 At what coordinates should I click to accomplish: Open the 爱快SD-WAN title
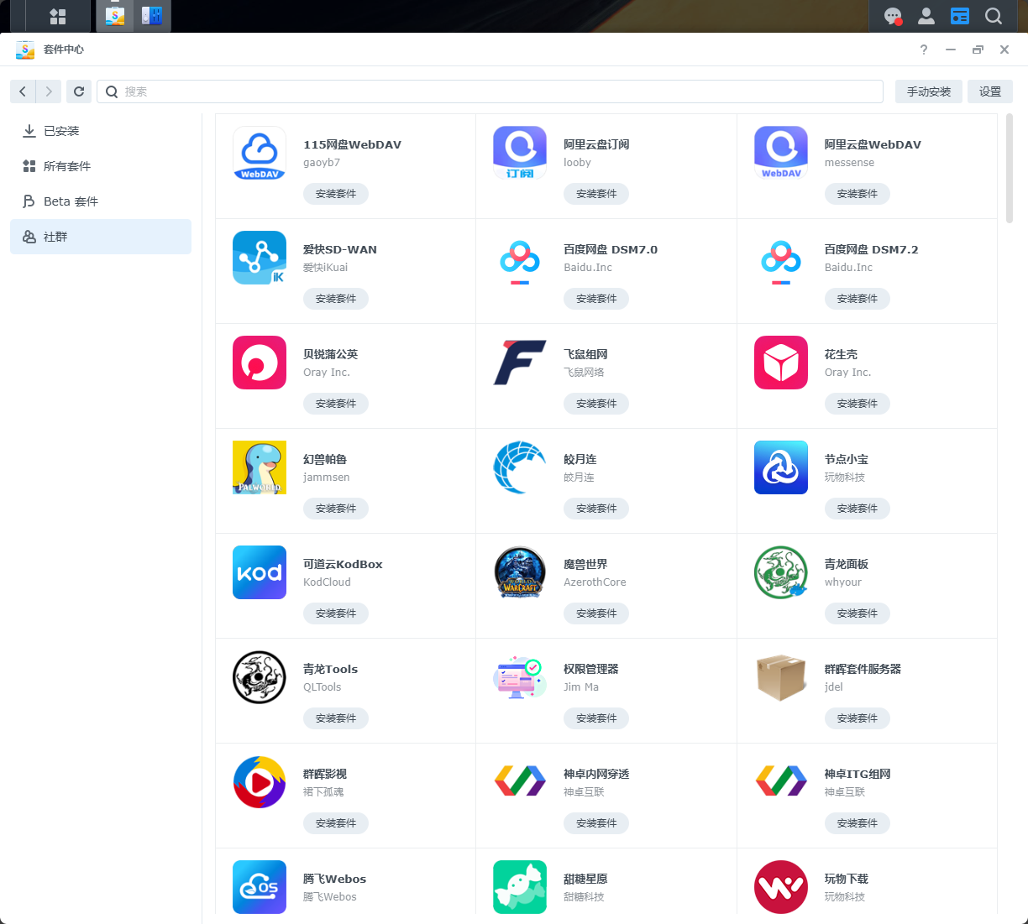click(340, 249)
